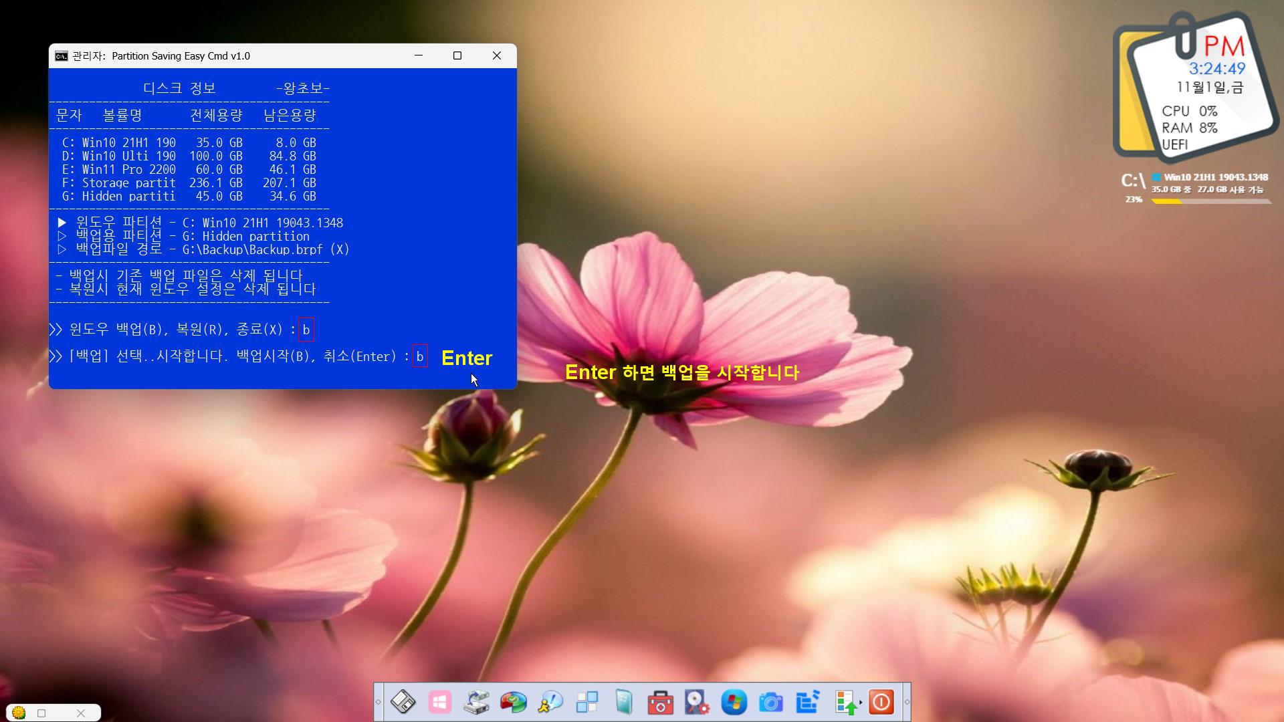Screen dimensions: 1284x722
Task: Open the hard disk with red gear tool
Action: (x=698, y=702)
